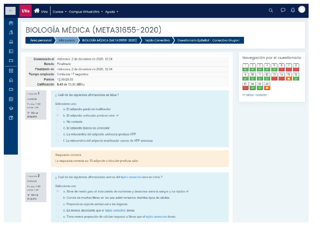Click the house icon in left sidebar
Image resolution: width=320 pixels, height=226 pixels.
pos(11,80)
